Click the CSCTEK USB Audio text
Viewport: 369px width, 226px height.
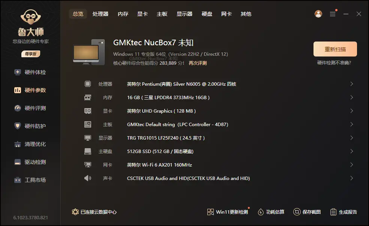[188, 178]
